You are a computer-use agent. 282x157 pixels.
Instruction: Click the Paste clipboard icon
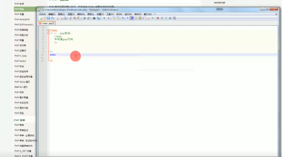pos(79,18)
